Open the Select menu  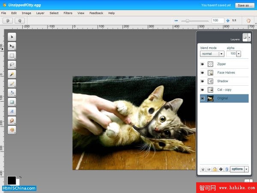[54, 13]
